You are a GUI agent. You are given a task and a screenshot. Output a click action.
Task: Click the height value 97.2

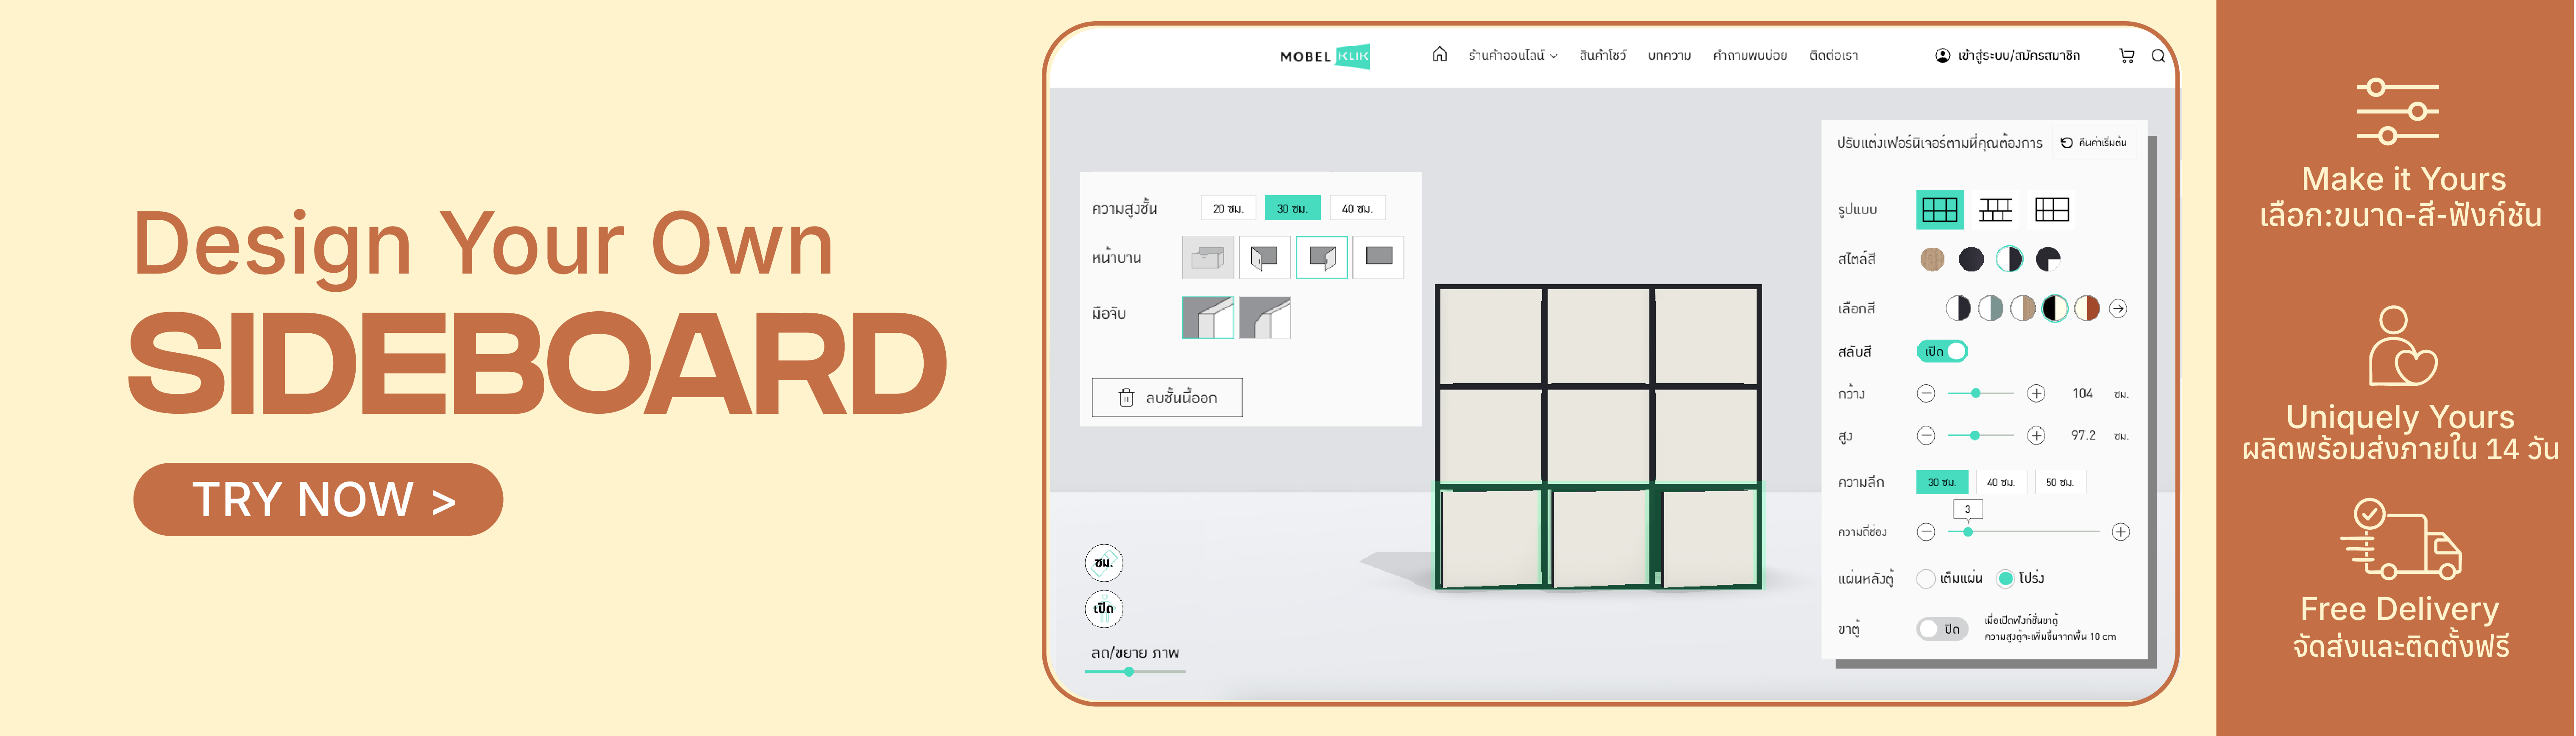[x=2083, y=435]
